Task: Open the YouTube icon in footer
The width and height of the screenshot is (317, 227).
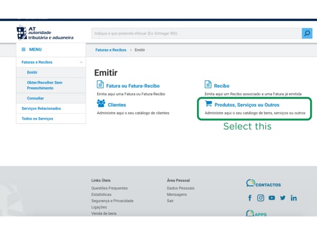Action: pyautogui.click(x=272, y=198)
